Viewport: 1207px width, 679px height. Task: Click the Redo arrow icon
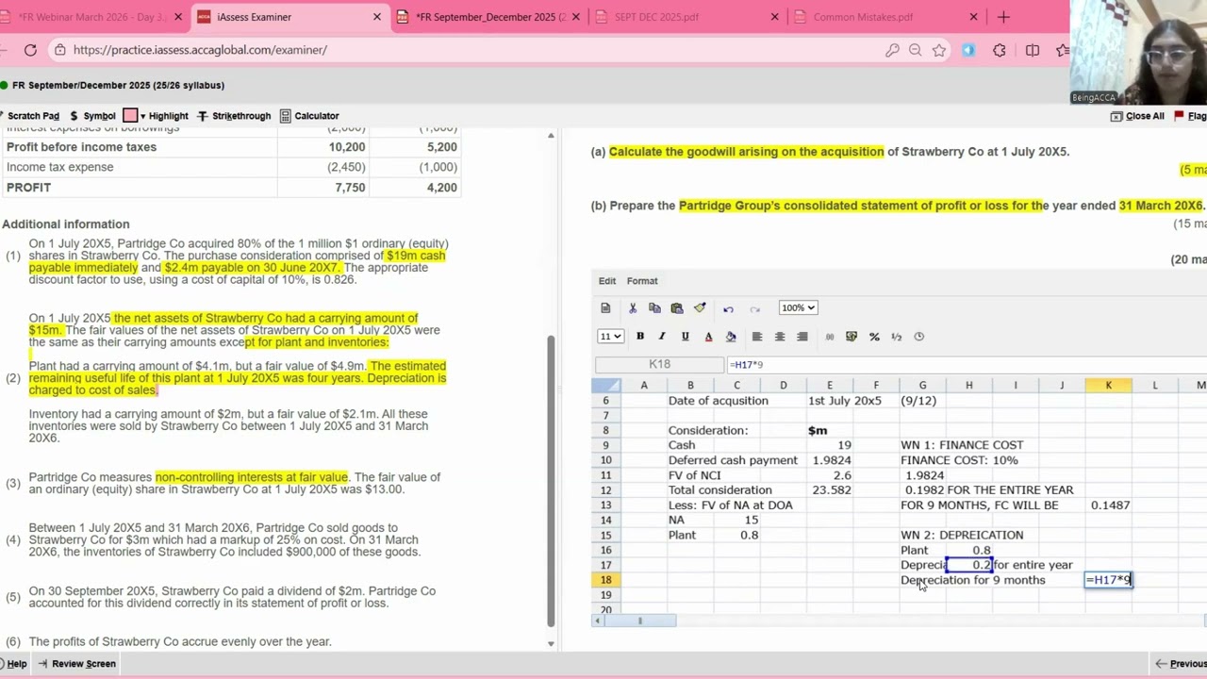[754, 308]
